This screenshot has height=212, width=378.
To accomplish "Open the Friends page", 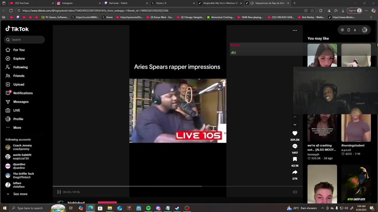I will coord(15,76).
